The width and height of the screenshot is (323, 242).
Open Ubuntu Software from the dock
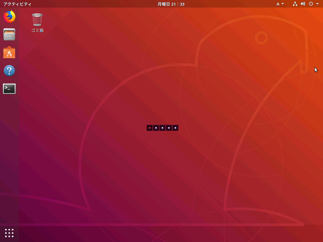click(9, 52)
